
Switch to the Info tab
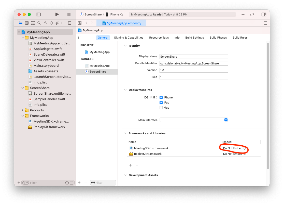coord(177,38)
